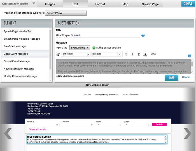Click inside the message text area
Screen dimensions: 196x151
[x=123, y=66]
